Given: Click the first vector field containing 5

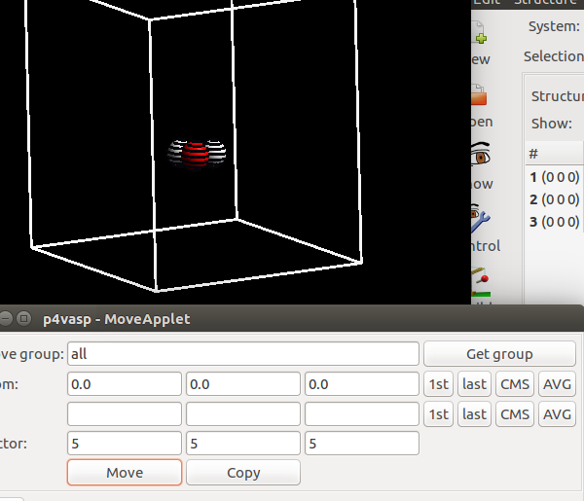Looking at the screenshot, I should 124,444.
